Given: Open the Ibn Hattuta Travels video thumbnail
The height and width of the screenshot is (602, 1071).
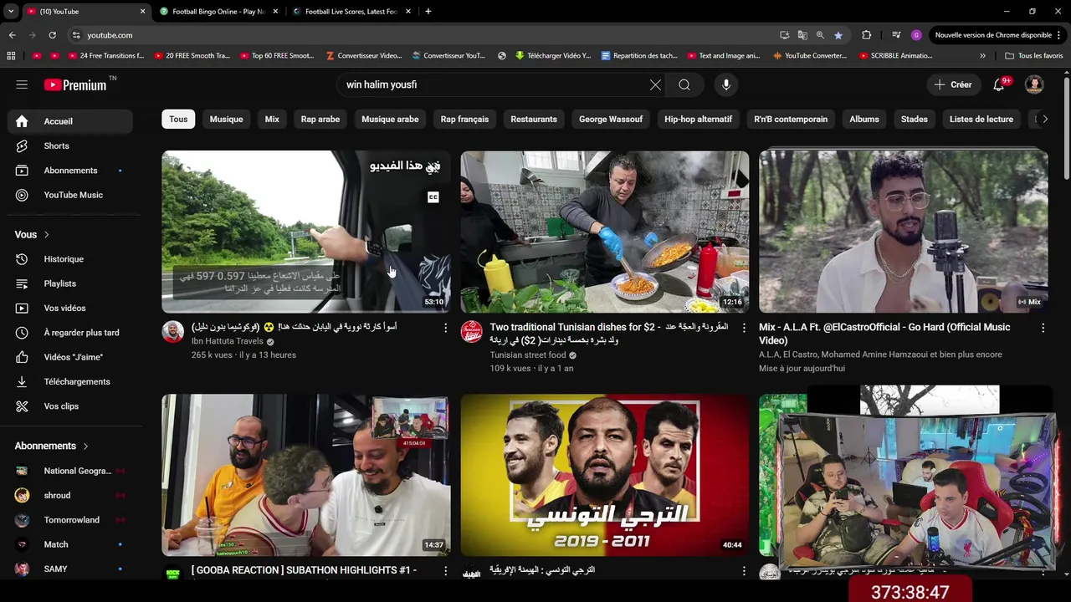Looking at the screenshot, I should tap(306, 232).
